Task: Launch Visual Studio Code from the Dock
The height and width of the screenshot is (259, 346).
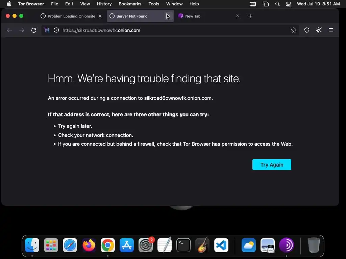Action: pos(221,245)
